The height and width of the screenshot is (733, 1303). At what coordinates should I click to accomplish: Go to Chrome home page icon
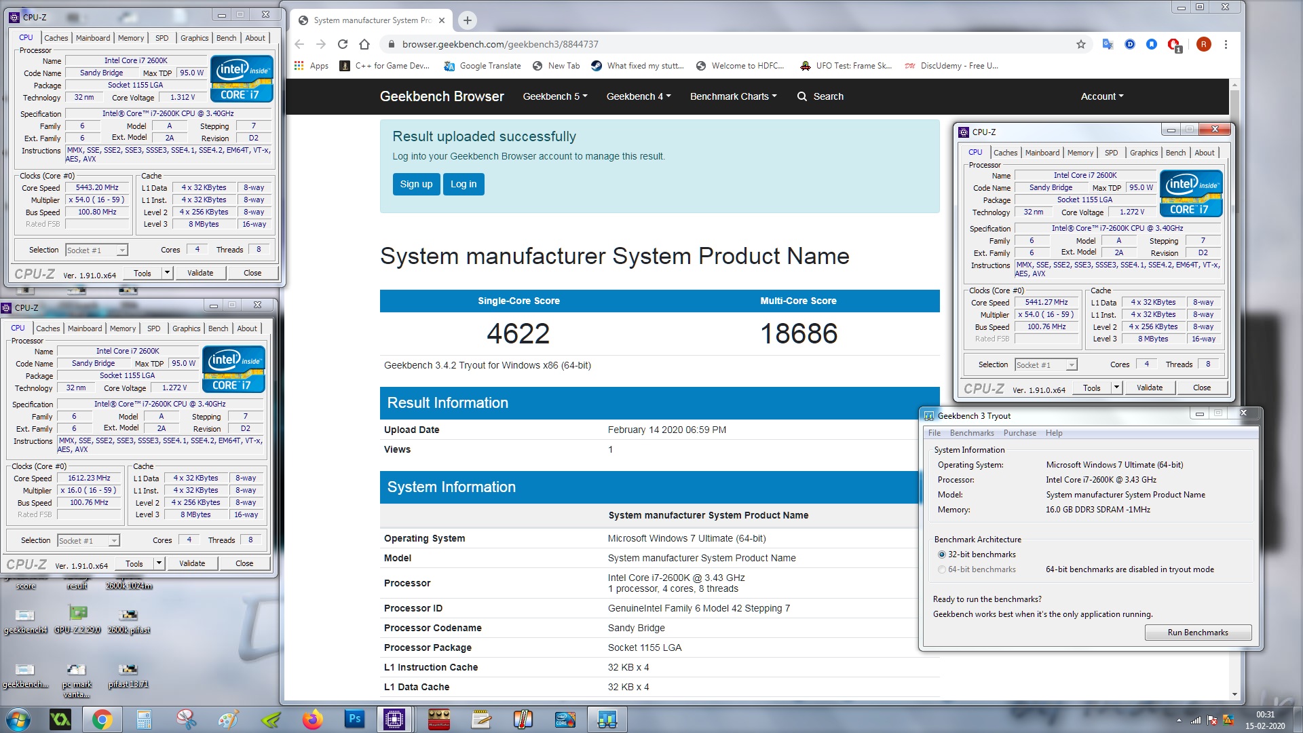click(364, 44)
